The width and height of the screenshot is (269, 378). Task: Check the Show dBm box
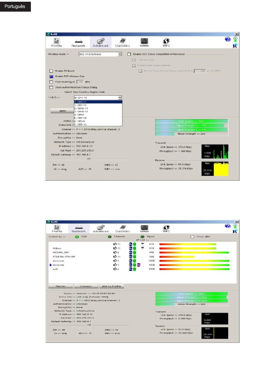point(193,237)
